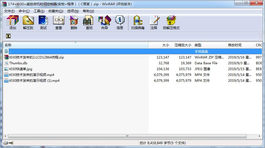Click compressed size value 103,733
The width and height of the screenshot is (265, 148).
click(185, 69)
